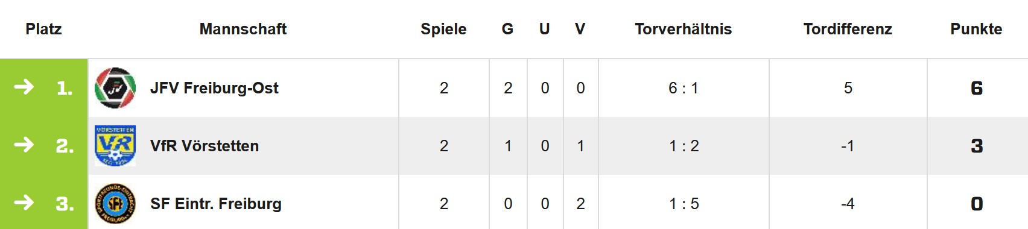Click the arrow icon beside rank 2
The width and height of the screenshot is (1028, 229).
(24, 145)
